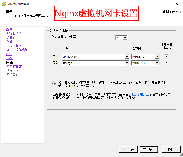The image size is (183, 157).
Task: Toggle connect at power on for NIC 2
Action: click(166, 62)
